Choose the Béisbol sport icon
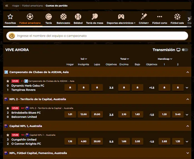Screen dimensions: 194x159 78,17
